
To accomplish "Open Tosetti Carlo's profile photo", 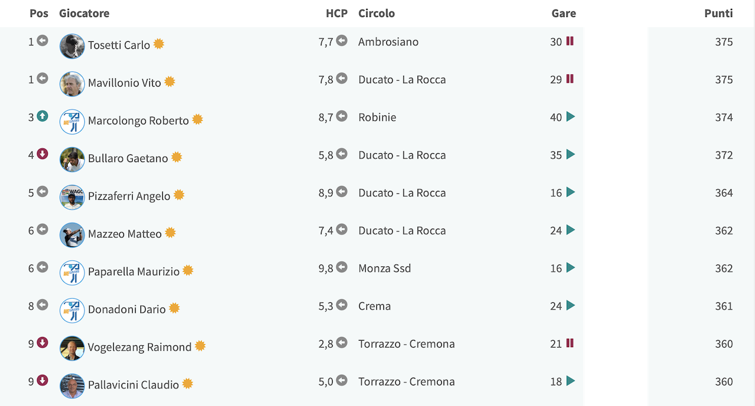I will (72, 46).
